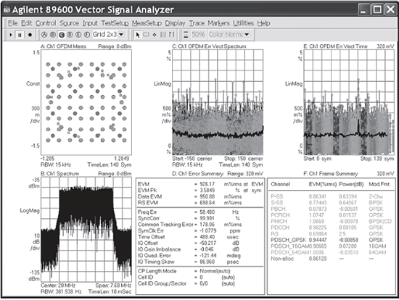Click the vertical bars with arrow tool
The width and height of the screenshot is (399, 300).
coord(171,35)
